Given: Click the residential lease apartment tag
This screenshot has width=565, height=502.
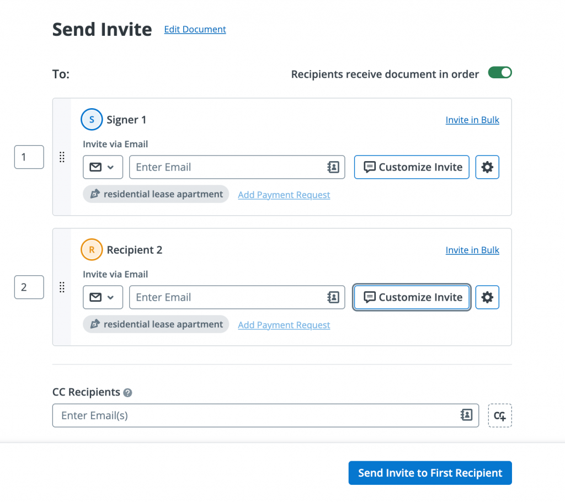Looking at the screenshot, I should (156, 194).
